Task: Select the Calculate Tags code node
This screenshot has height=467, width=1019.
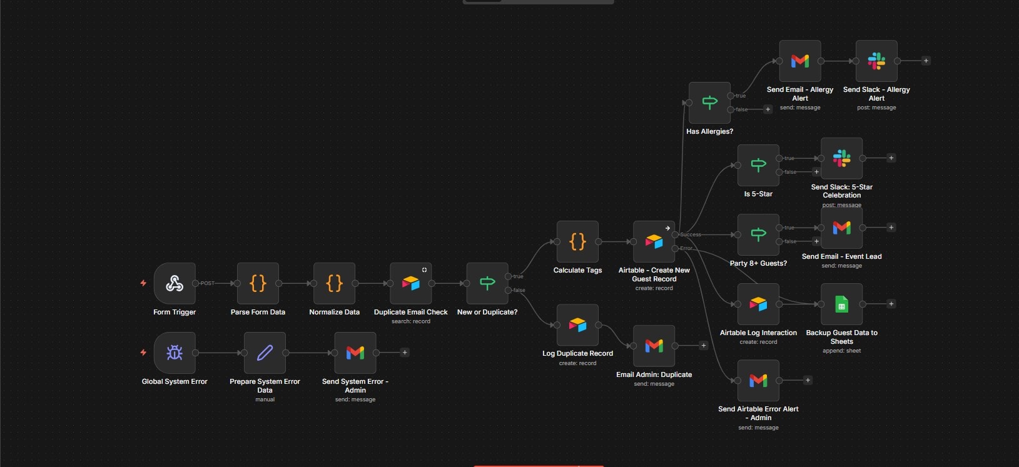Action: coord(577,241)
